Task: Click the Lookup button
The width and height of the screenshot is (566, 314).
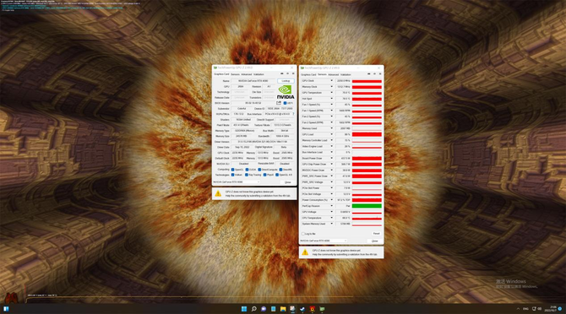Action: coord(286,81)
